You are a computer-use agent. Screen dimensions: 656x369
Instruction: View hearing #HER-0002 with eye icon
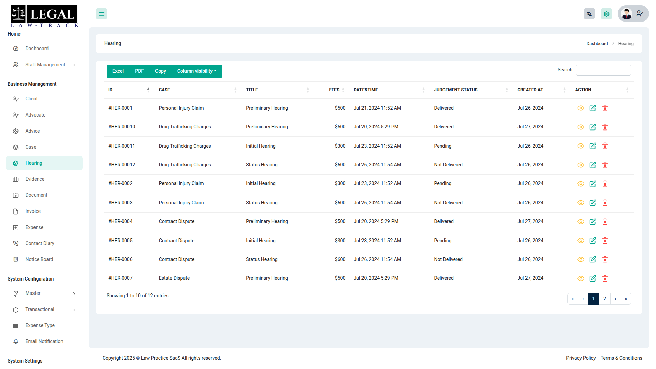click(581, 184)
